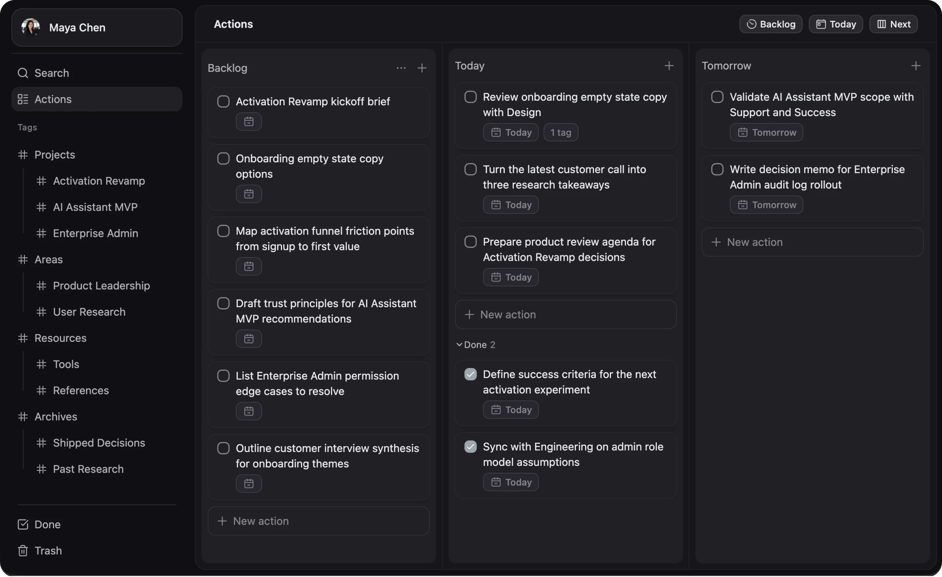This screenshot has height=577, width=942.
Task: Check Turn the latest customer call task
Action: 471,169
